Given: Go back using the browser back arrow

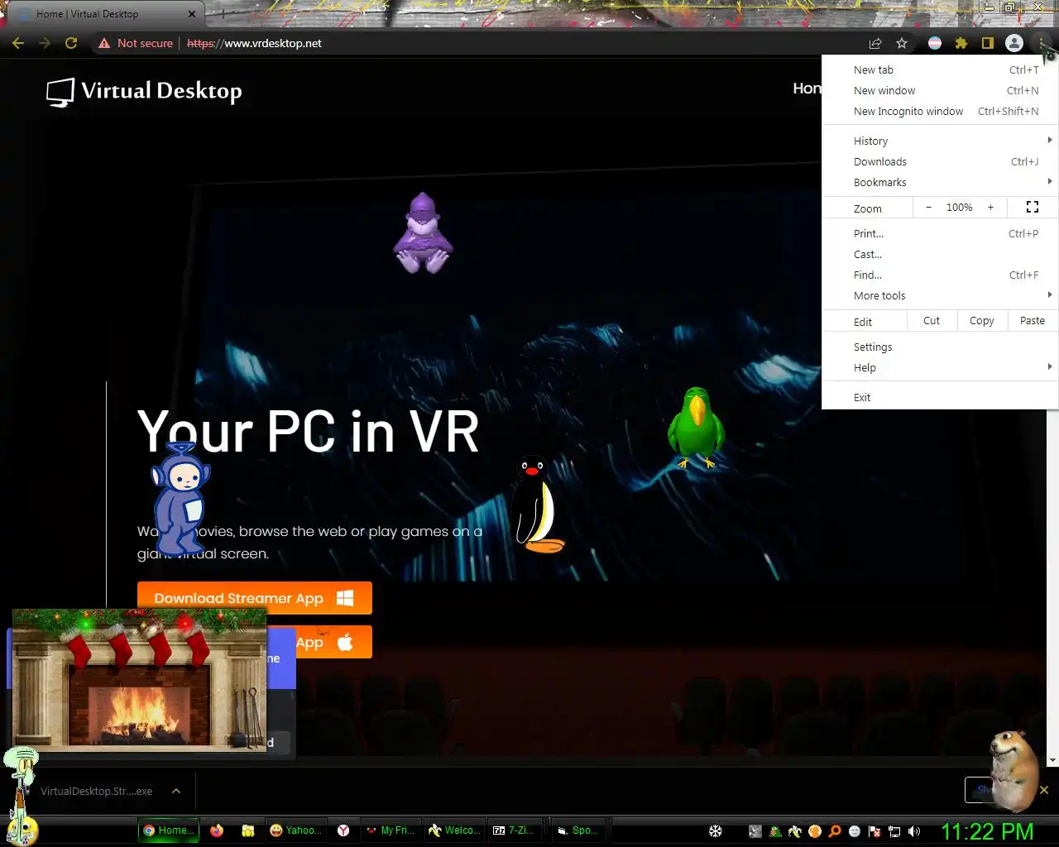Looking at the screenshot, I should point(18,43).
